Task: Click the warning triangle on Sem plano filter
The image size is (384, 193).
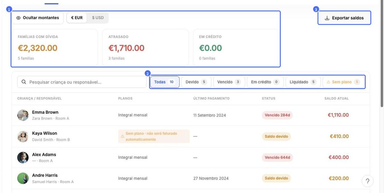Action: pos(328,82)
